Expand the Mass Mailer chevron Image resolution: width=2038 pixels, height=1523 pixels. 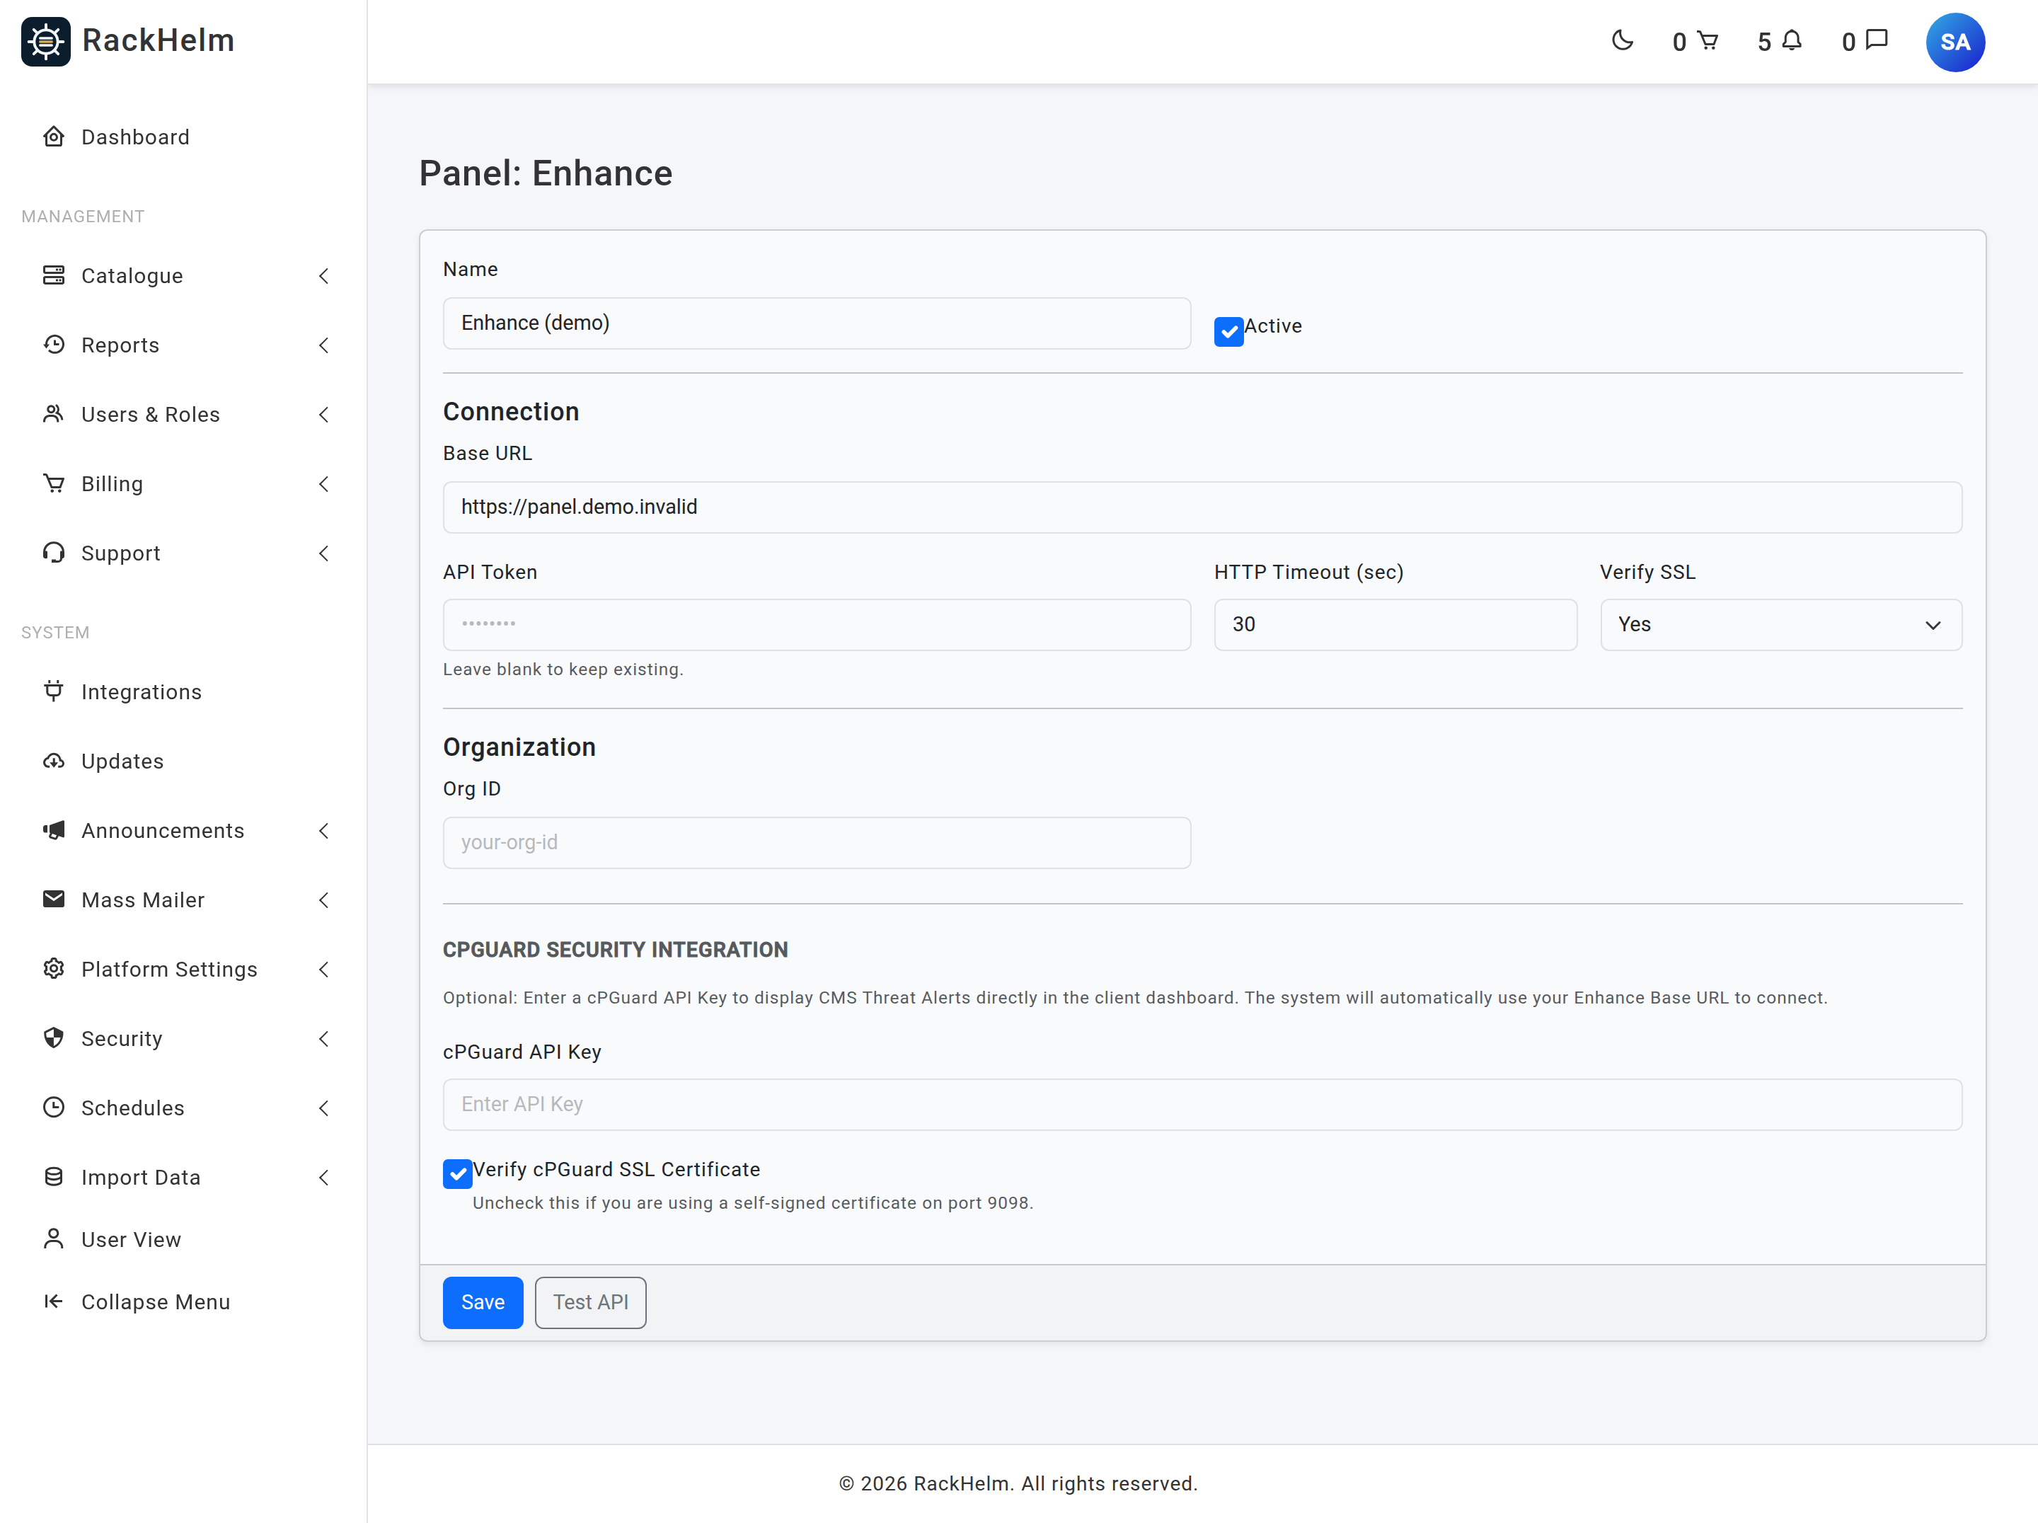(323, 900)
